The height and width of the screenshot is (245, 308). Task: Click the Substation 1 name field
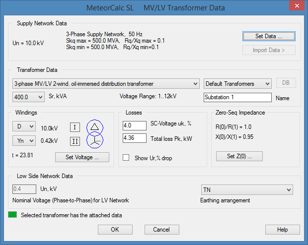click(x=237, y=97)
